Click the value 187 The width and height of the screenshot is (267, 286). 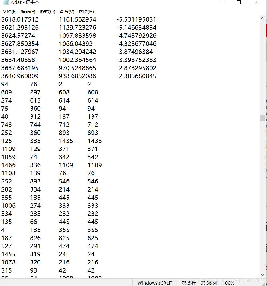coord(7,238)
